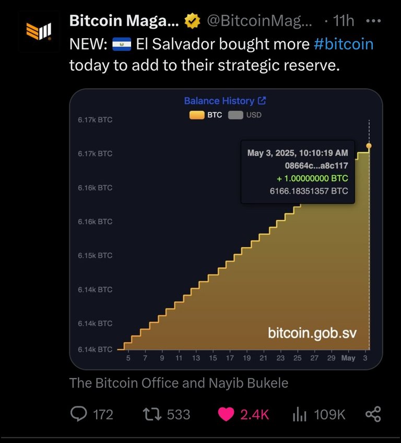Open the reply comment icon
The width and height of the screenshot is (401, 443).
tap(79, 414)
